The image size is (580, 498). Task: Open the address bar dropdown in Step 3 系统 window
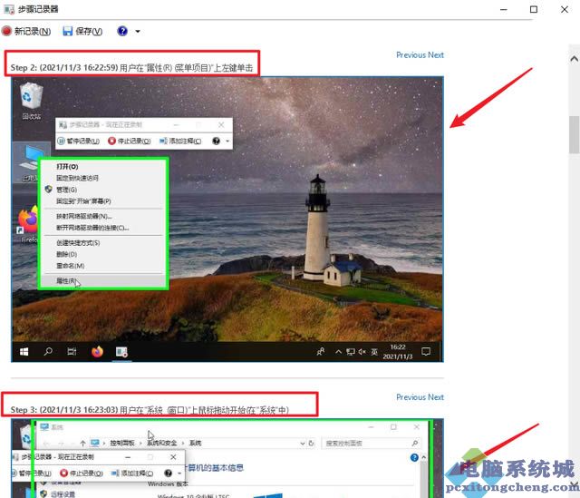pos(302,444)
